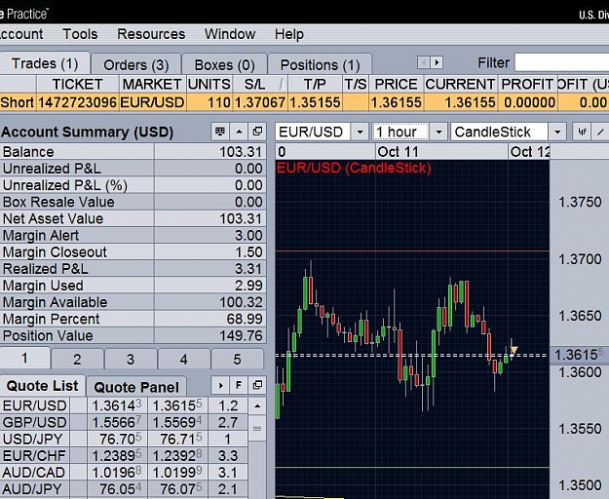Sort trades by the CURRENT column header
This screenshot has width=609, height=499.
[460, 84]
